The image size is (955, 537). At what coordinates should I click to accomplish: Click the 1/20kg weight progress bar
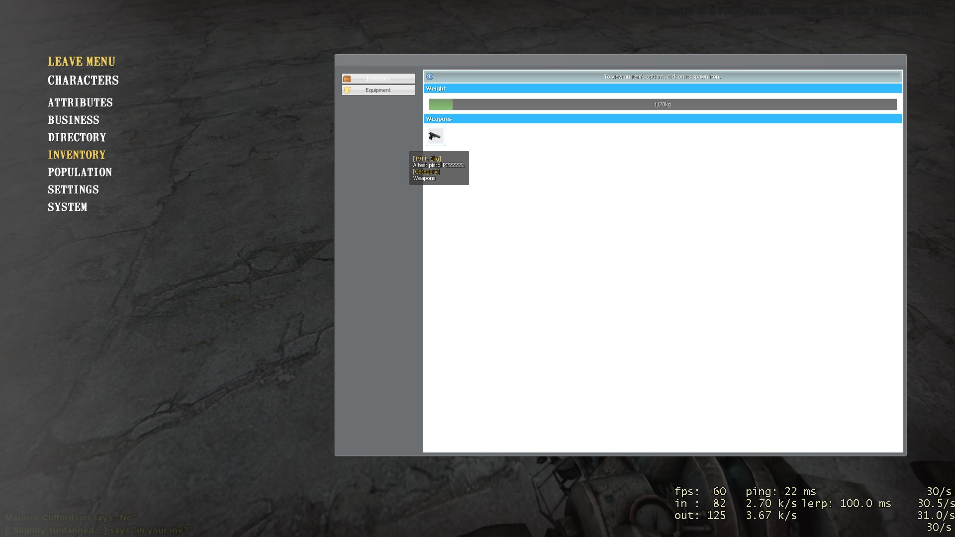[x=663, y=104]
